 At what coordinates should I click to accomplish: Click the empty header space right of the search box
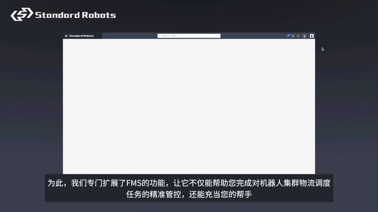(x=252, y=36)
